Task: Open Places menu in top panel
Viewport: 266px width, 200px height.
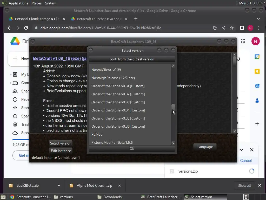Action: point(37,3)
